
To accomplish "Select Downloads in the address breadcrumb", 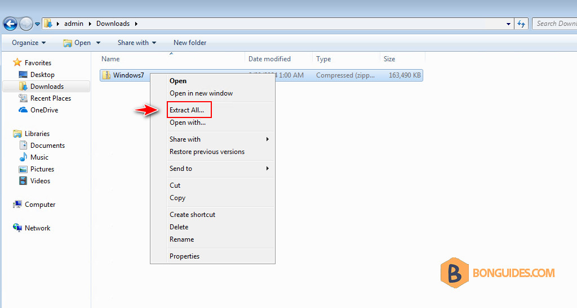I will (x=113, y=24).
